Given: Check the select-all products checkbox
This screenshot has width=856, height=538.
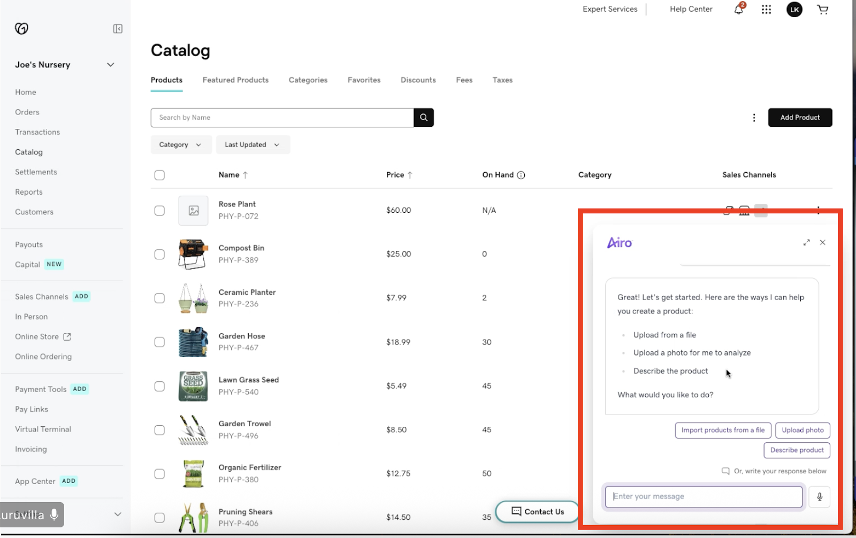Looking at the screenshot, I should point(159,175).
